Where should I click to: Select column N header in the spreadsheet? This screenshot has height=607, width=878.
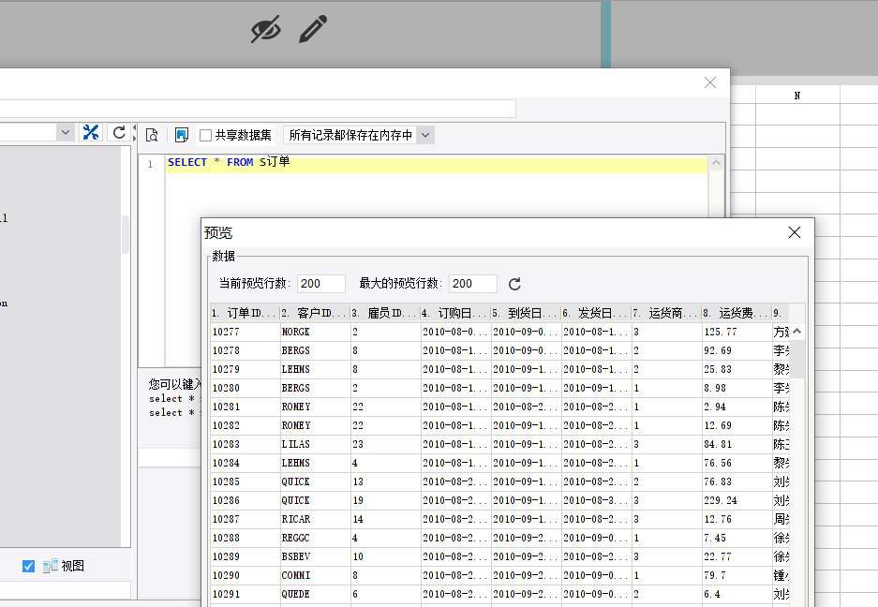797,96
